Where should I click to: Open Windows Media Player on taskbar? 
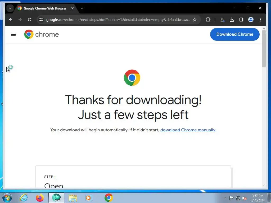[89, 198]
